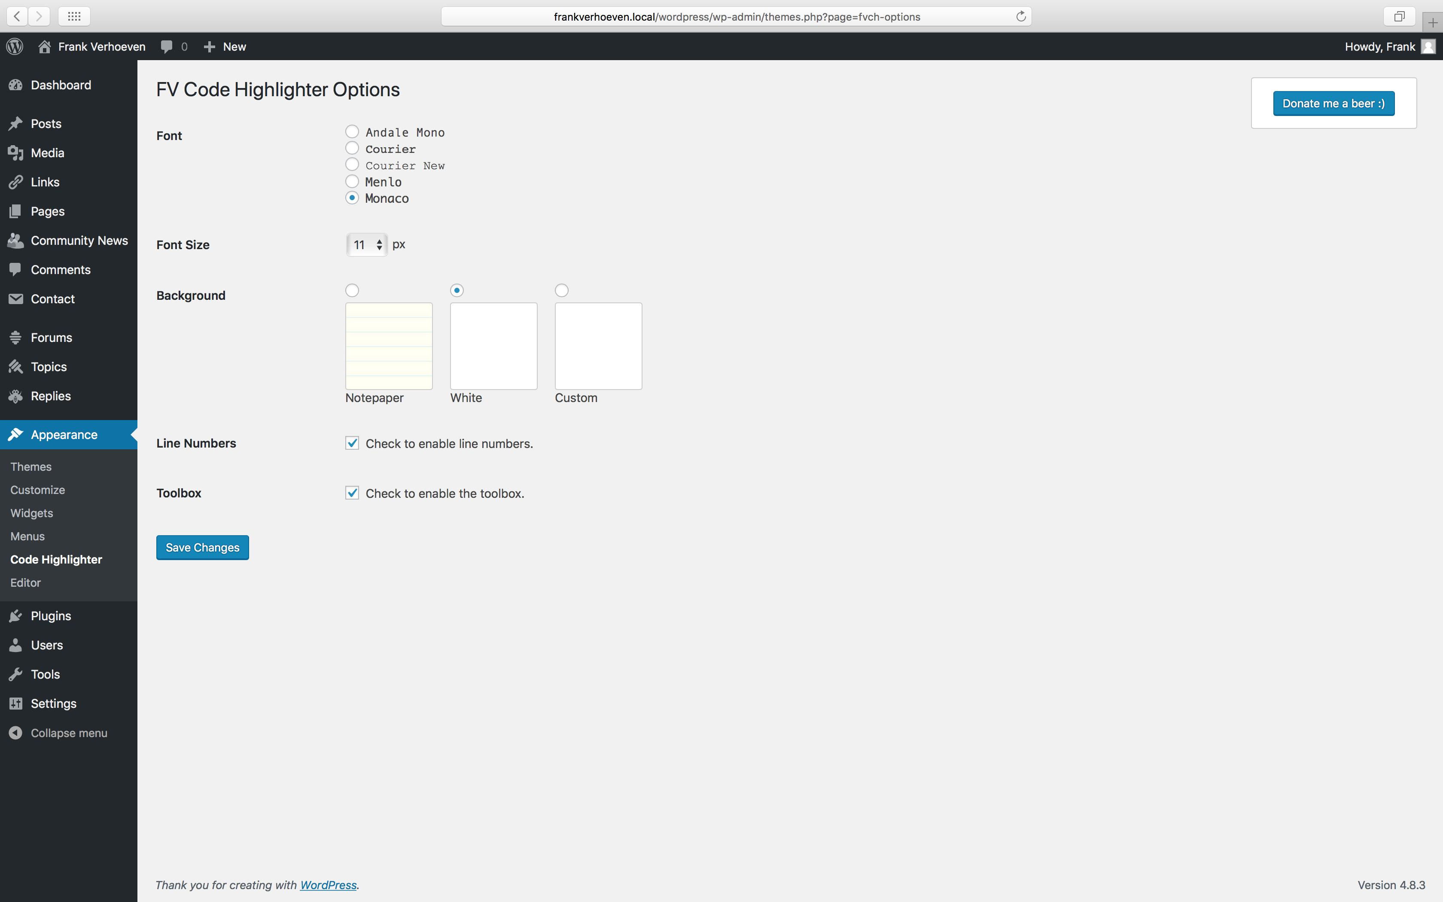Viewport: 1443px width, 902px height.
Task: Go back with browser back arrow
Action: tap(17, 16)
